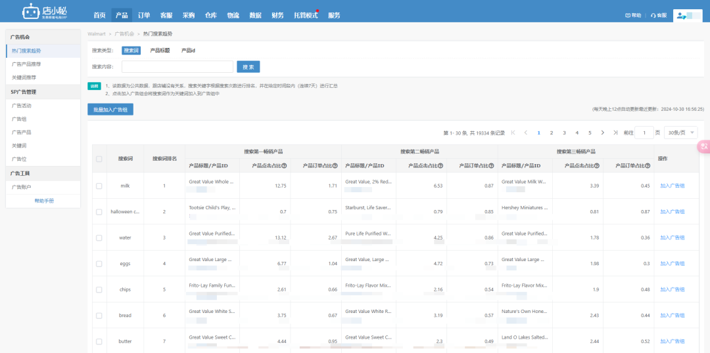Click help icon beside first 产品订单占比 header
710x353 pixels.
coord(335,166)
